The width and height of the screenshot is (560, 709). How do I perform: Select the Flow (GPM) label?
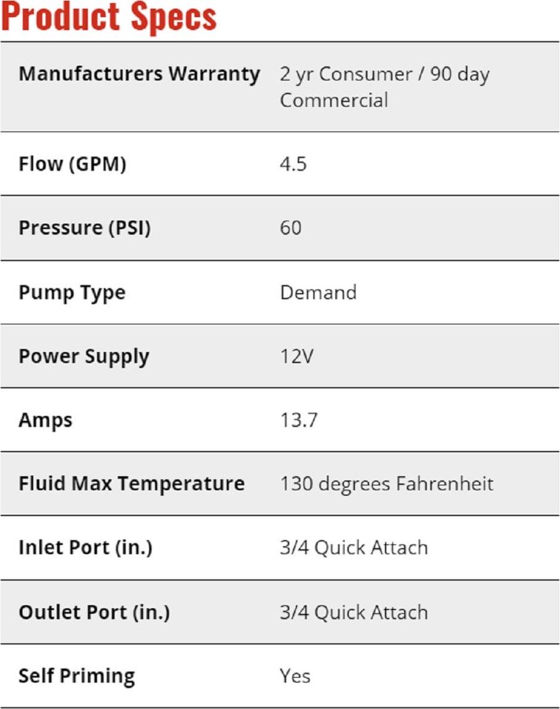click(72, 164)
